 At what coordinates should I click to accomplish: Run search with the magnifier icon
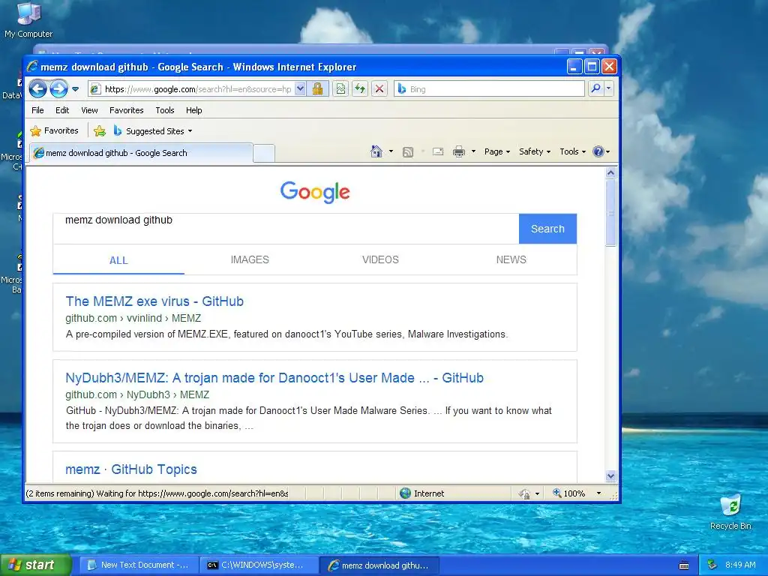595,88
